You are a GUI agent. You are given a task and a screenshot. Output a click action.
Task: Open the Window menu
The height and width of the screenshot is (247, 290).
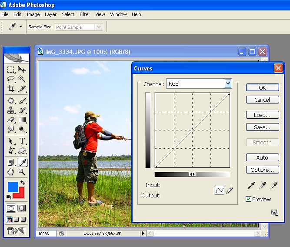[118, 14]
